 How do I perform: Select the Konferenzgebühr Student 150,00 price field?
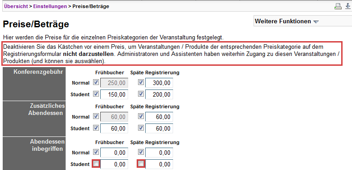(114, 94)
